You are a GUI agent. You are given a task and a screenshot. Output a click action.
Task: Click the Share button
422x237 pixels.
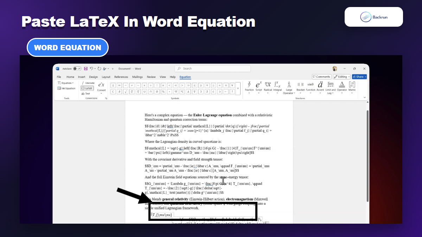(359, 77)
